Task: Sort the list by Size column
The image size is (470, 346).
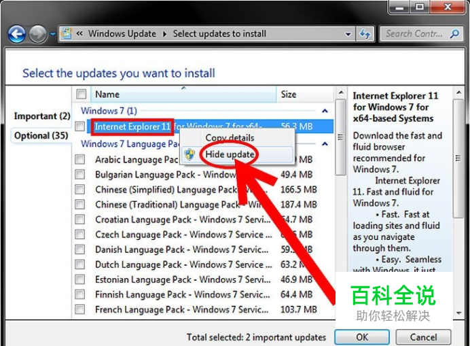Action: click(304, 94)
